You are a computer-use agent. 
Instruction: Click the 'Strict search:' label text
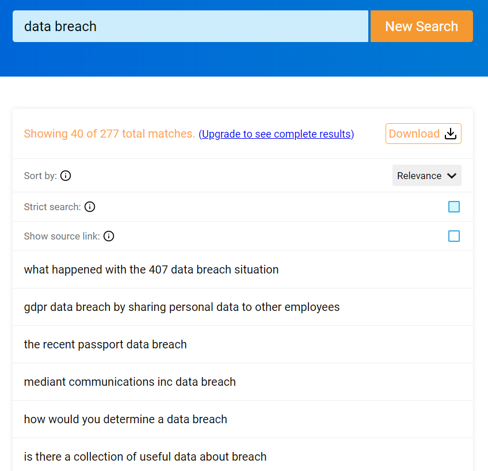(x=52, y=207)
